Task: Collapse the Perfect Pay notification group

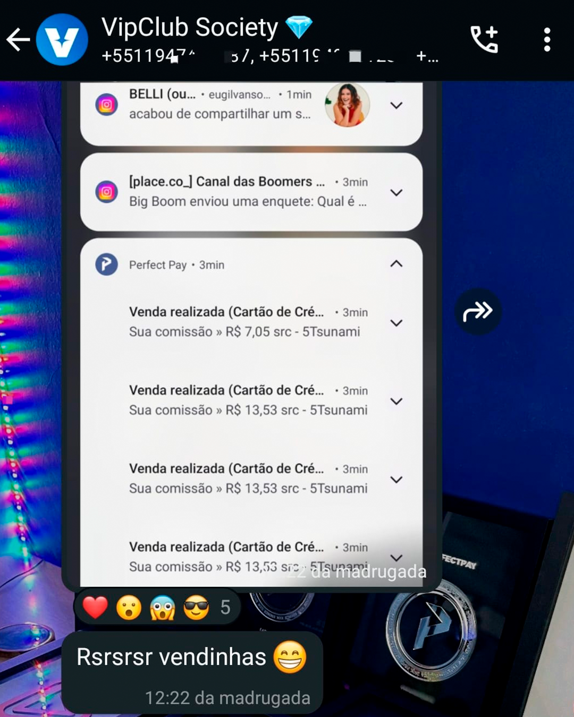Action: coord(396,263)
